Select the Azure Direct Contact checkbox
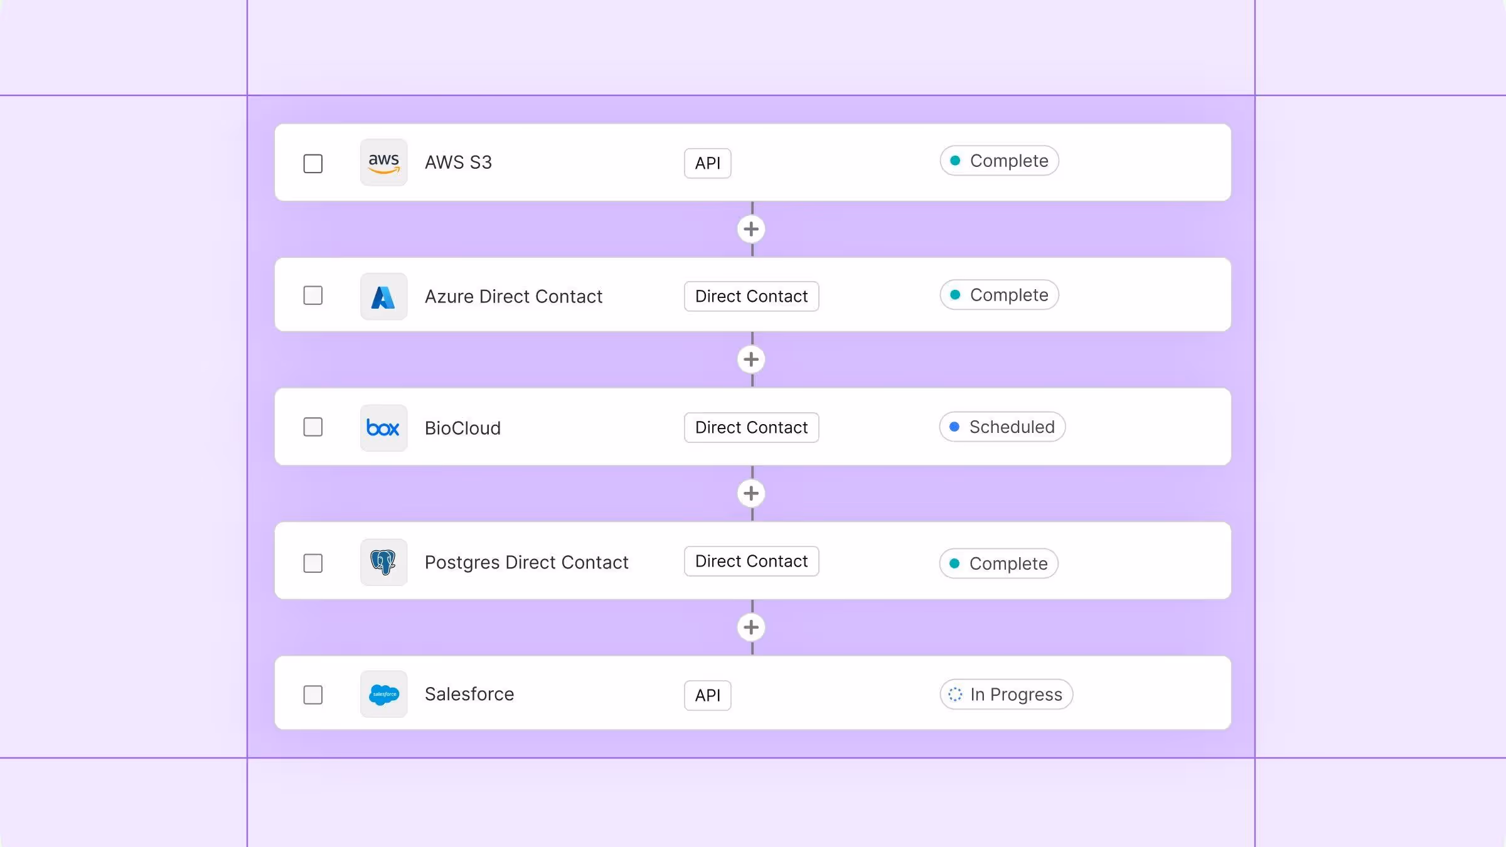 (x=312, y=296)
